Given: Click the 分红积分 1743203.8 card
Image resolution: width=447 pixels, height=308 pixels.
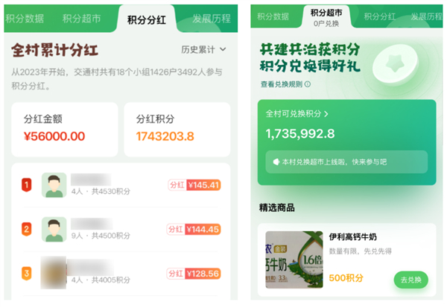Looking at the screenshot, I should click(x=177, y=129).
